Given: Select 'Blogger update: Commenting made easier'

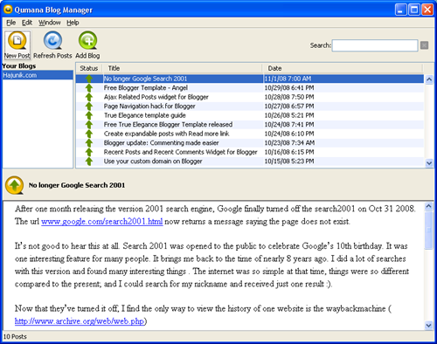Looking at the screenshot, I should click(161, 143).
